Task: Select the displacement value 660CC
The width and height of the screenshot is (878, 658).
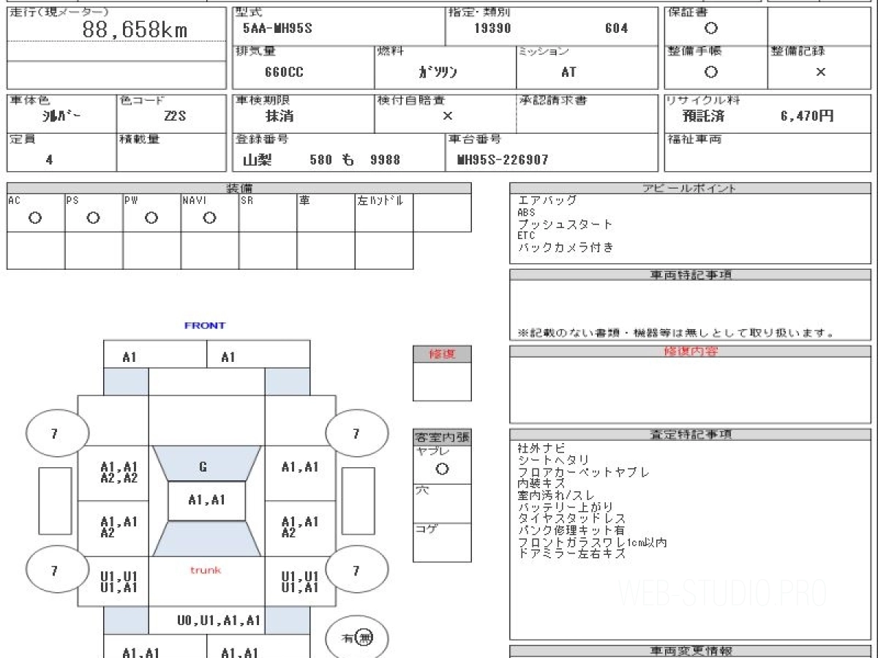Action: 284,72
